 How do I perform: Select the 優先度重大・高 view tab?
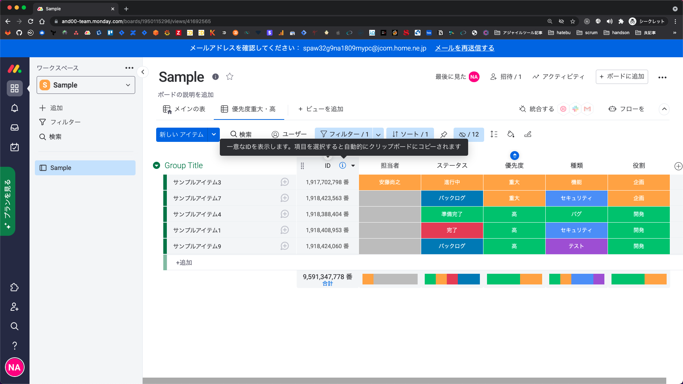(x=248, y=109)
